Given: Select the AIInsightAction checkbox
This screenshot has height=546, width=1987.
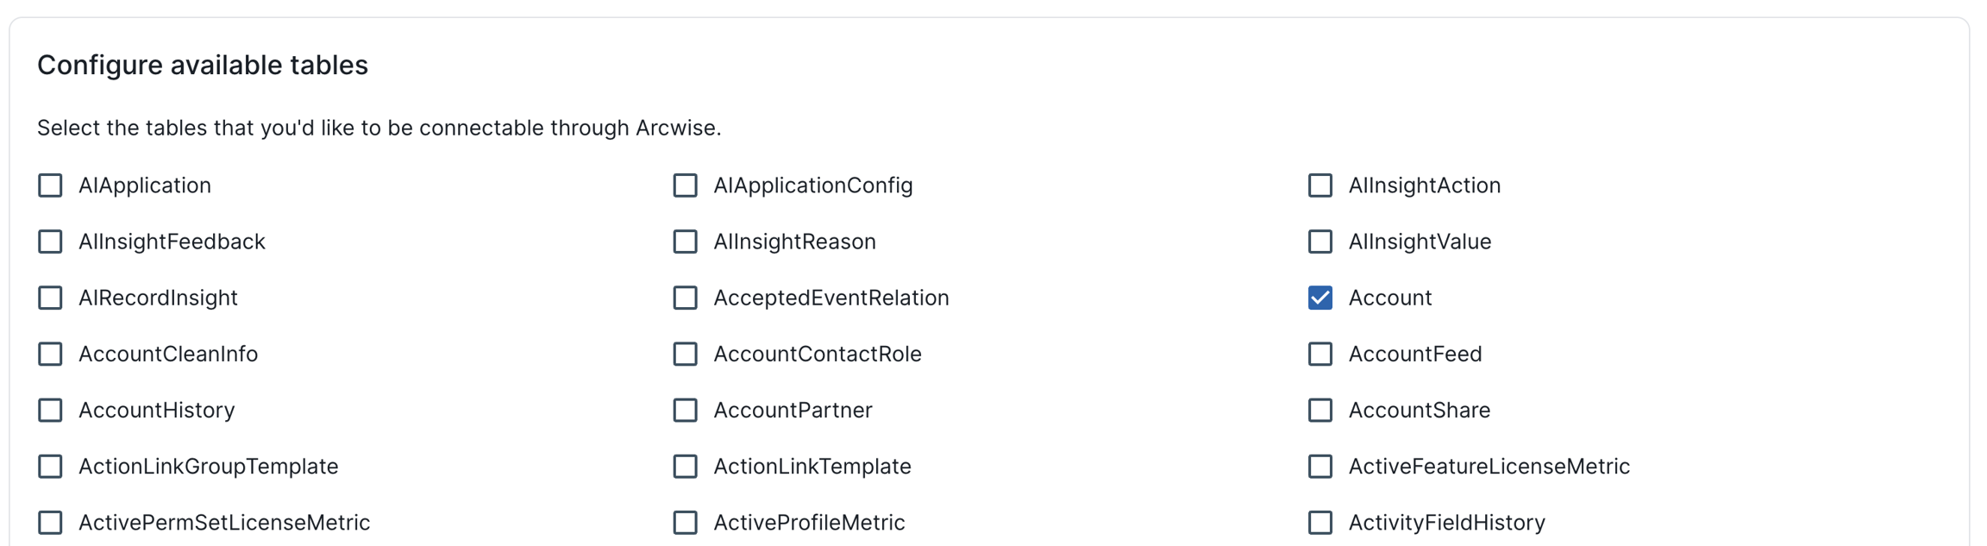Looking at the screenshot, I should click(1319, 185).
